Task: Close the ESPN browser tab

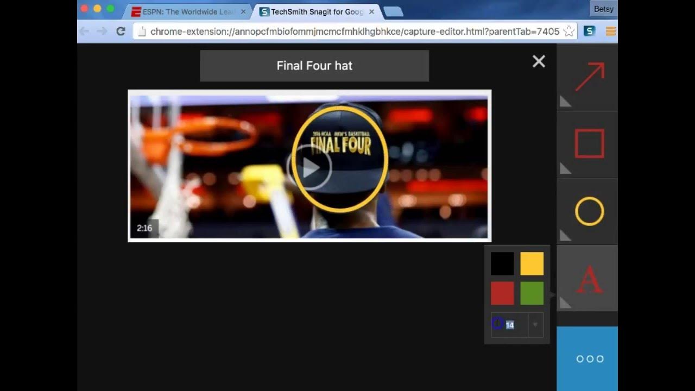Action: (243, 11)
